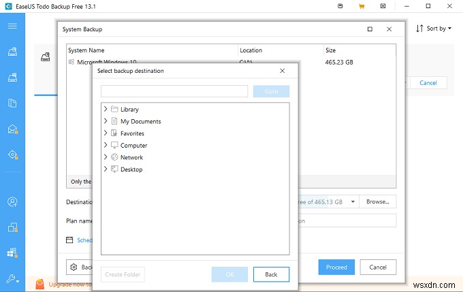Screen dimensions: 463x292
Task: Open the Disk/Partition Backup sidebar icon
Action: click(12, 52)
